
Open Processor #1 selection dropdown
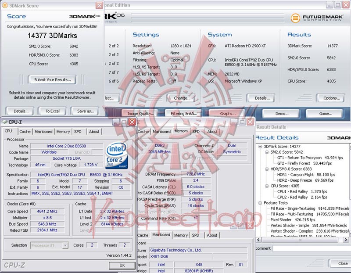pyautogui.click(x=65, y=245)
